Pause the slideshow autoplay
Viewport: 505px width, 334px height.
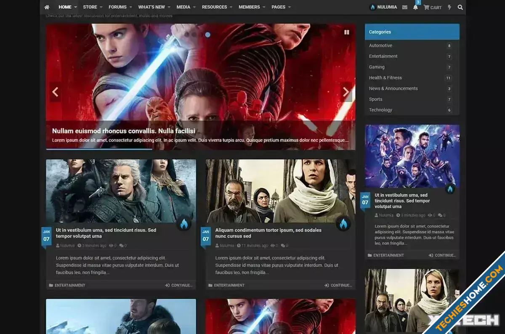click(347, 32)
